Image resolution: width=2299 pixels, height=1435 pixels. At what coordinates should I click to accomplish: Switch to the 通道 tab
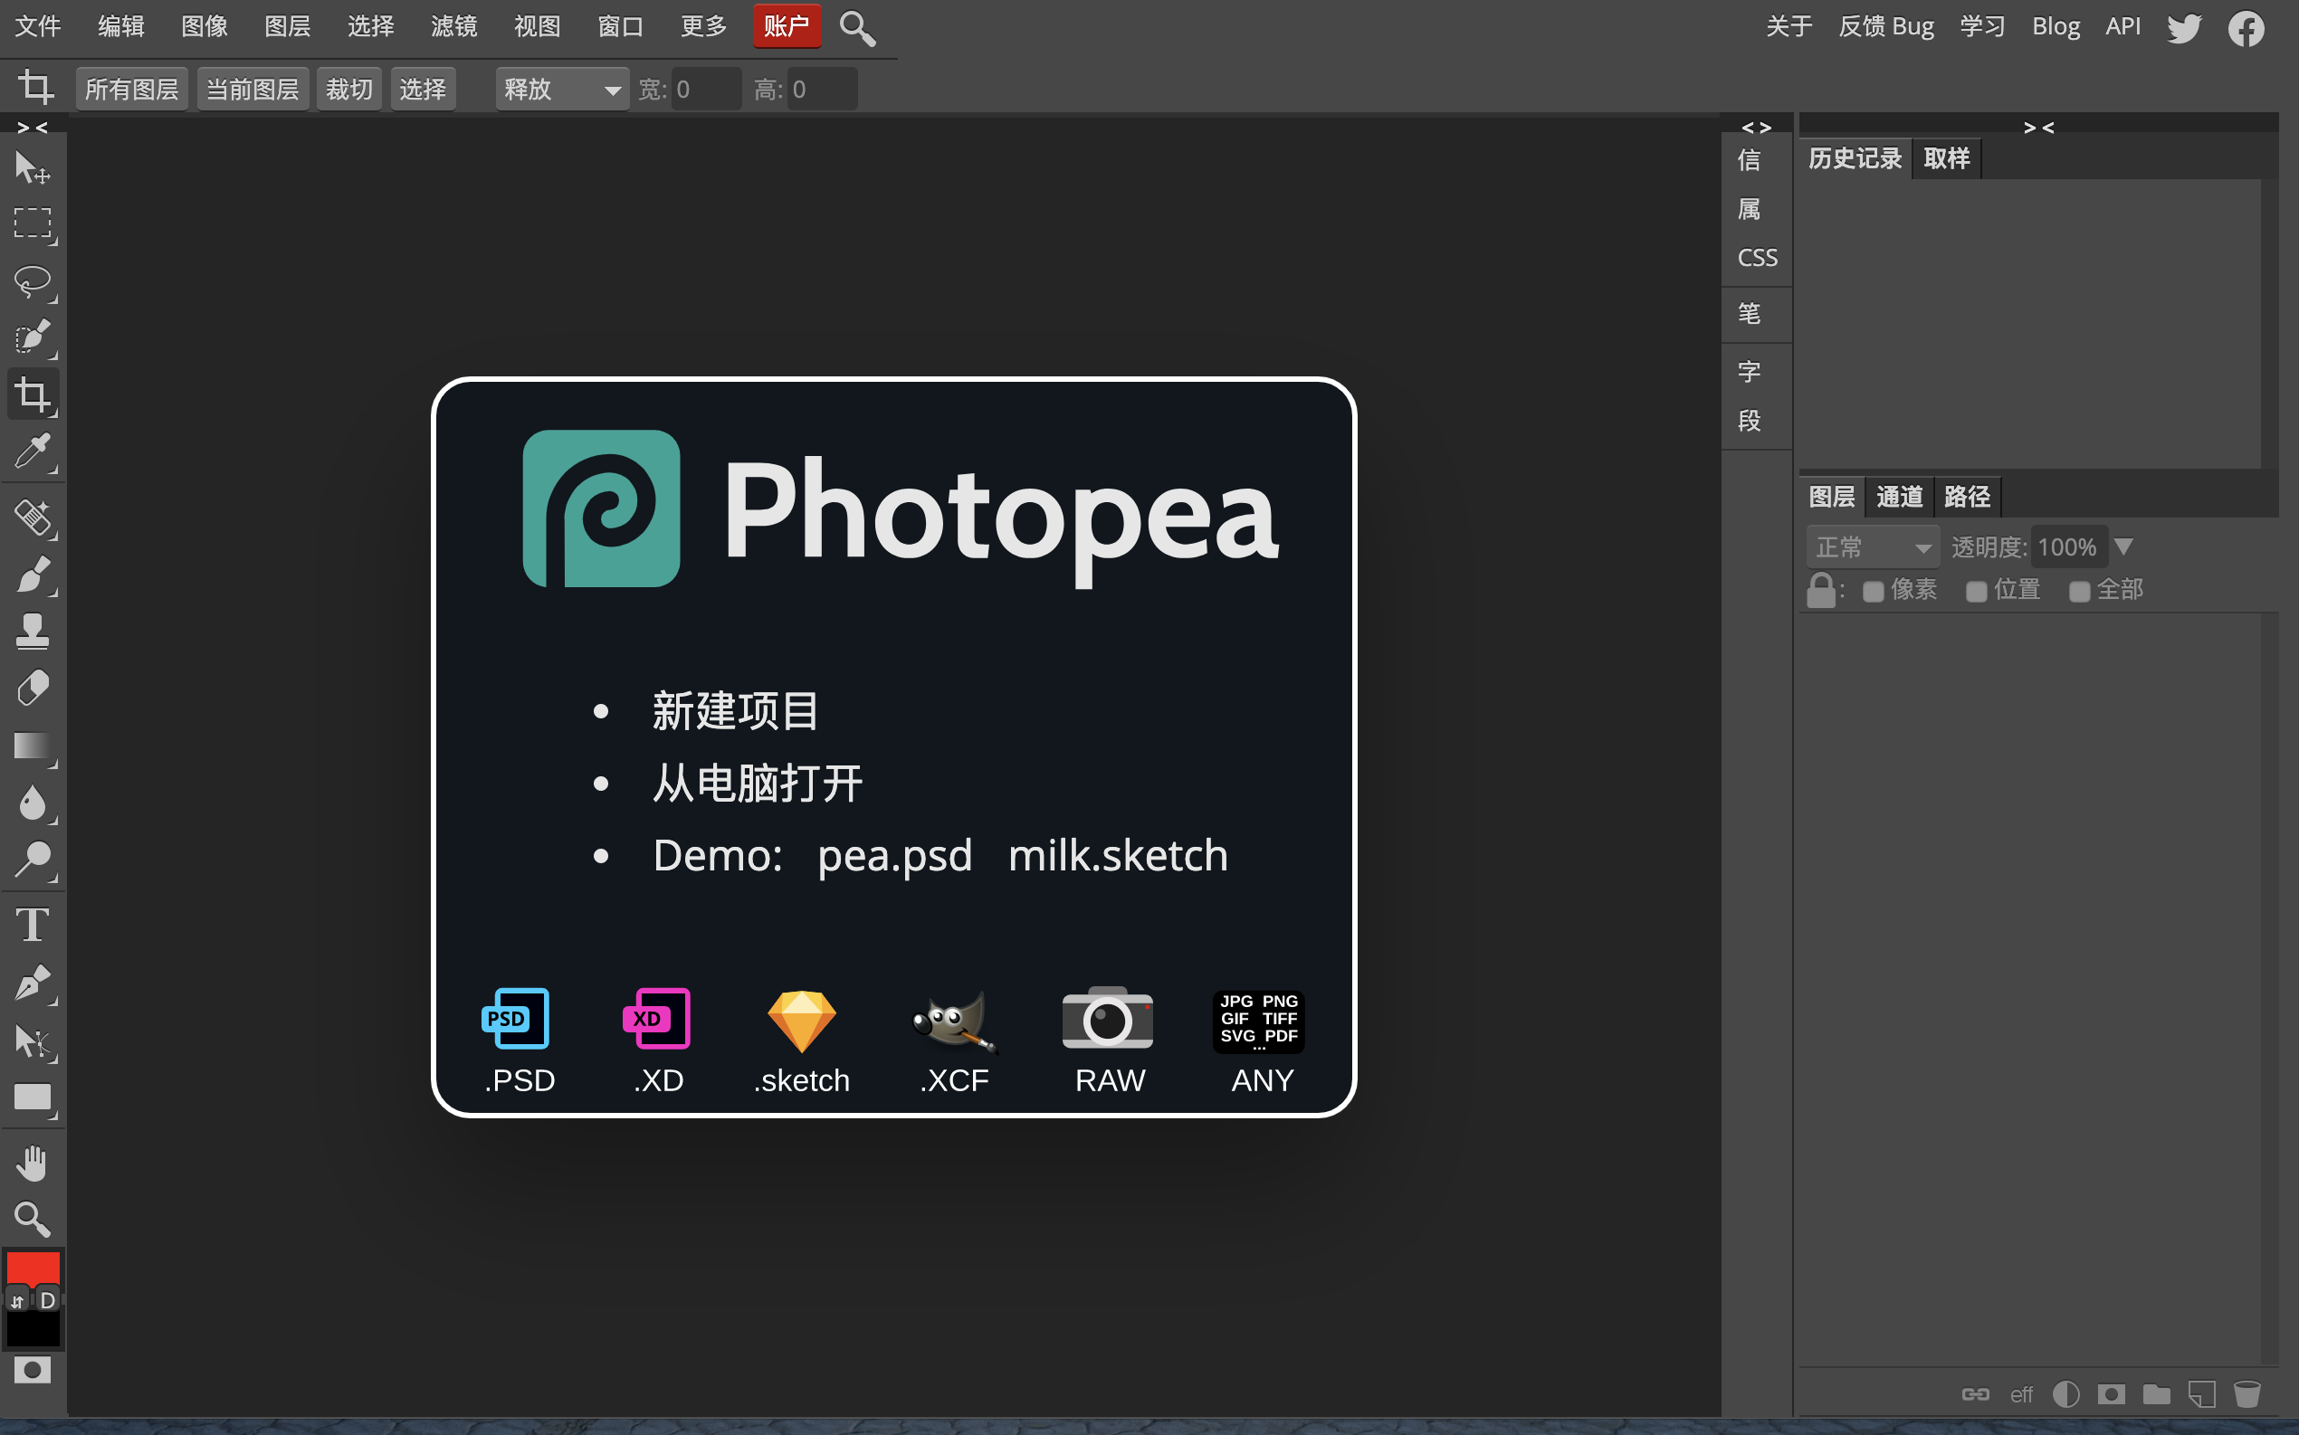pos(1898,497)
